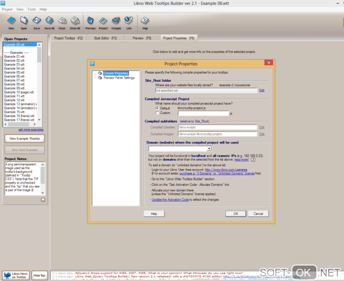Select the Custom javascript name radio button

(157, 113)
